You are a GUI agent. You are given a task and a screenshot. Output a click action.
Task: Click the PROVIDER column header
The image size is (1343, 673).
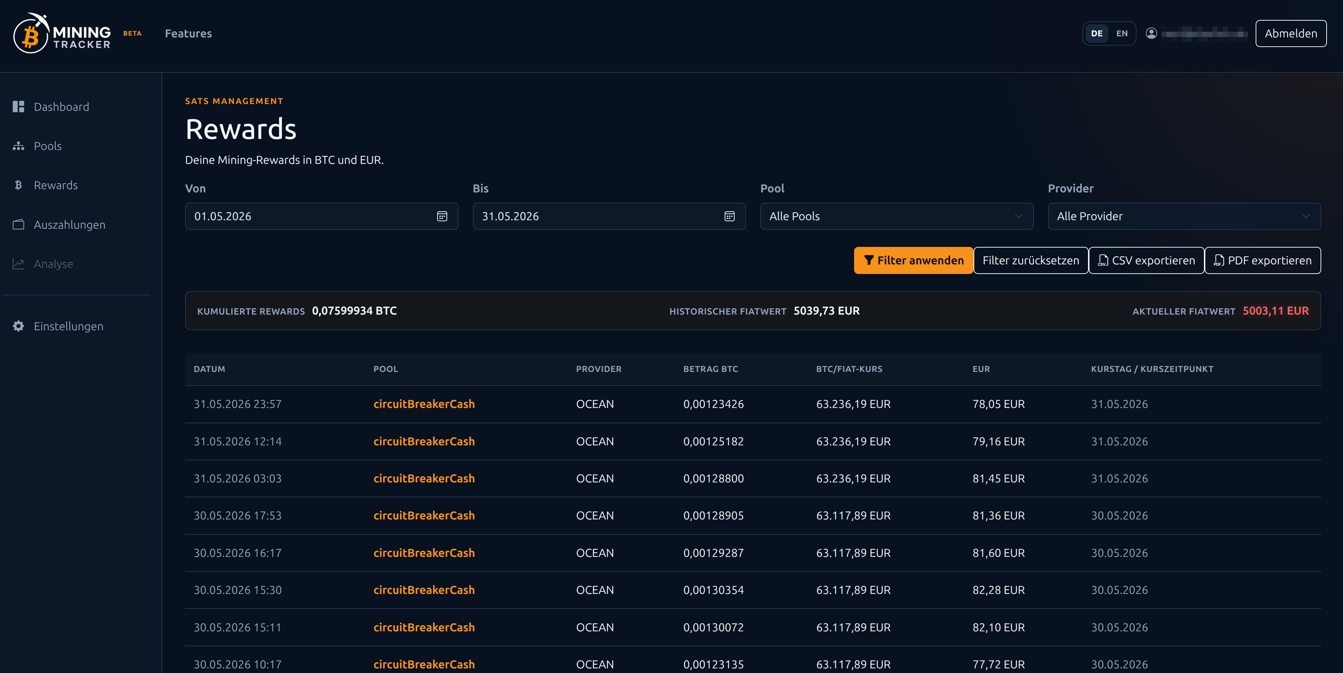[598, 369]
